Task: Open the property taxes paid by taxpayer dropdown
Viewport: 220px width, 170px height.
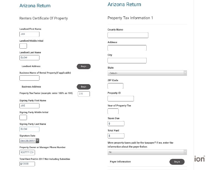Action: point(147,152)
